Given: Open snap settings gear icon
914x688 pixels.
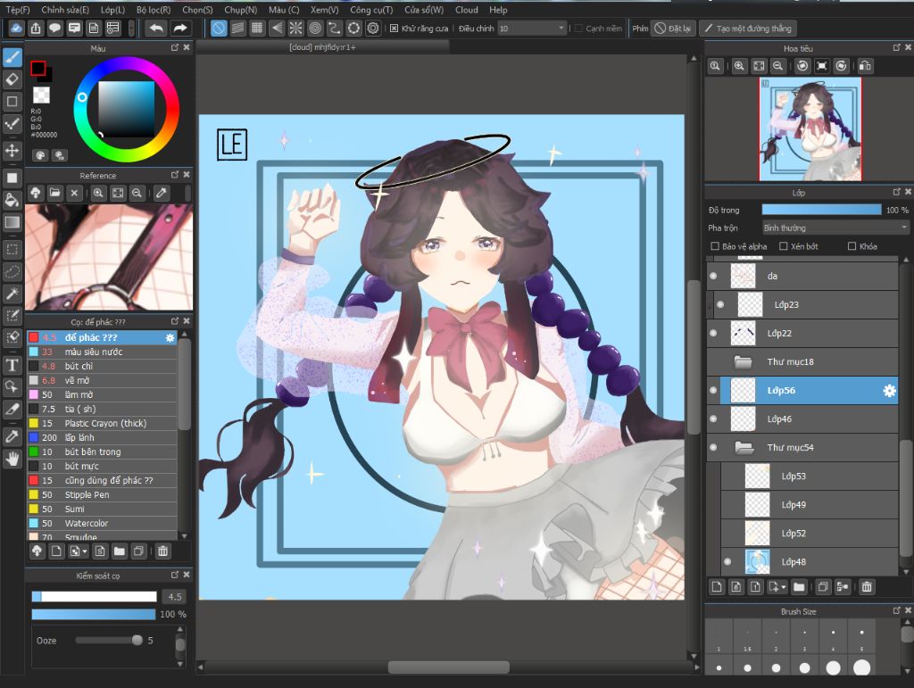Looking at the screenshot, I should (x=373, y=28).
